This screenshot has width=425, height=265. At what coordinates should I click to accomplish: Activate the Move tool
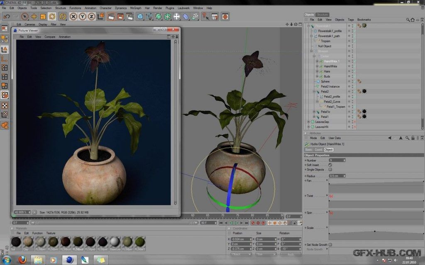tap(34, 17)
